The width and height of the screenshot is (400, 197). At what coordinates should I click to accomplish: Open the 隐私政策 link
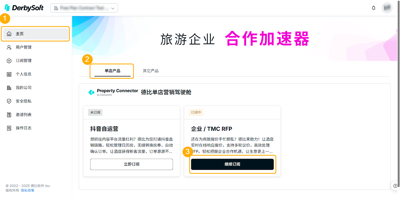27,190
